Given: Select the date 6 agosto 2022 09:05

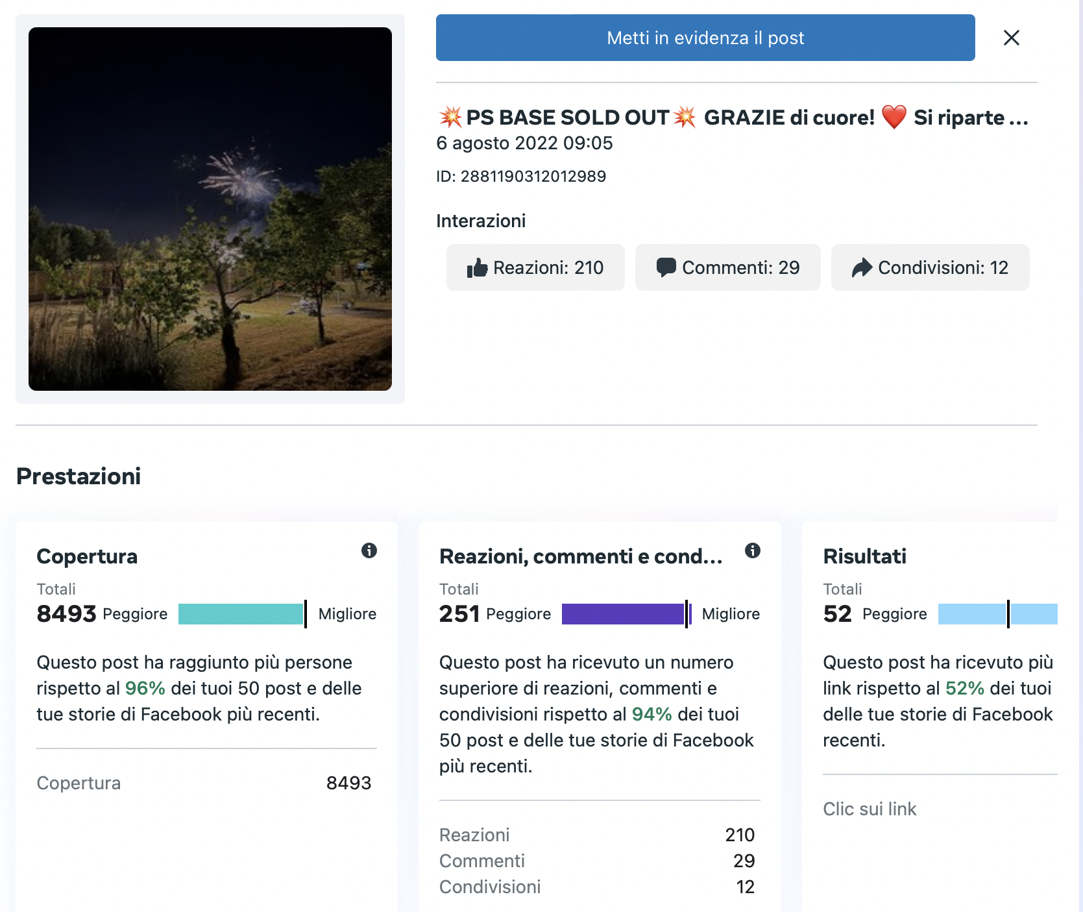Looking at the screenshot, I should point(524,143).
